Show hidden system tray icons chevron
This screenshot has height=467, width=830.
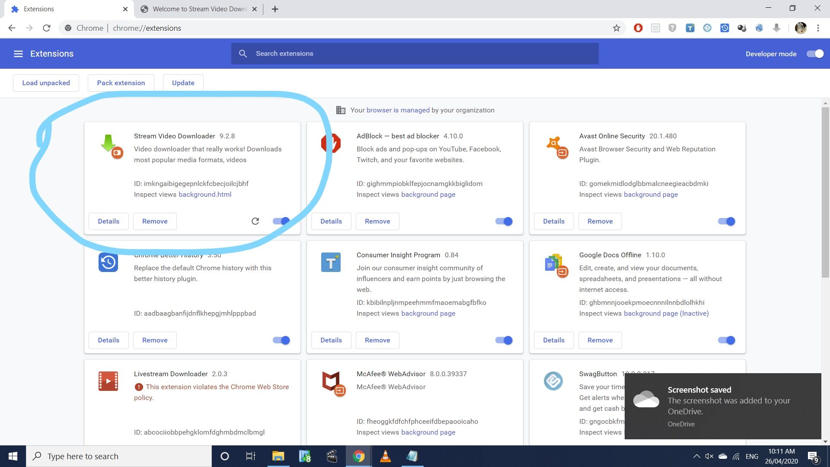pyautogui.click(x=696, y=456)
